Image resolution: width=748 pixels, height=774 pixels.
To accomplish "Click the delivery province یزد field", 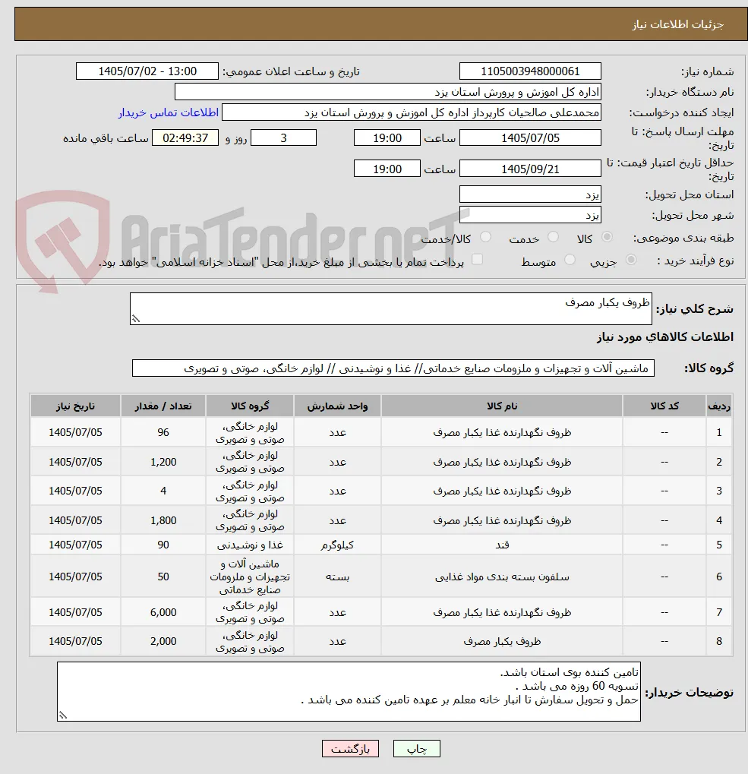I will (x=530, y=194).
